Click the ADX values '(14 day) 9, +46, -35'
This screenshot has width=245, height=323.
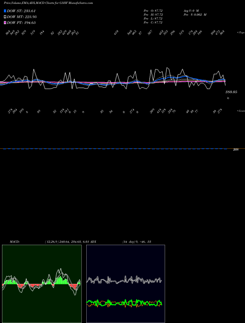click(x=137, y=242)
